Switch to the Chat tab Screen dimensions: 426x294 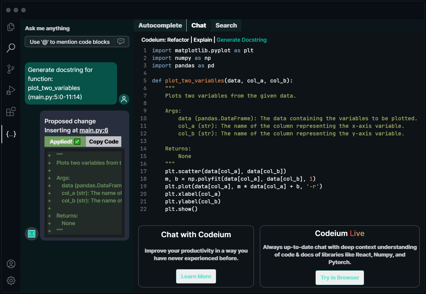coord(199,25)
